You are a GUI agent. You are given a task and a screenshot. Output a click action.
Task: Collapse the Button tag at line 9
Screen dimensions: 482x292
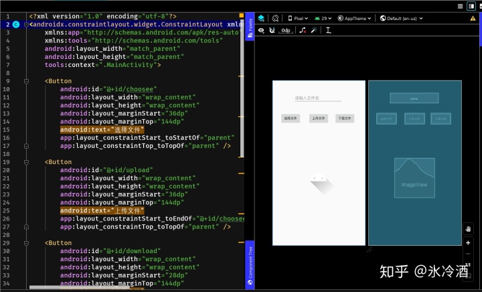coord(26,81)
